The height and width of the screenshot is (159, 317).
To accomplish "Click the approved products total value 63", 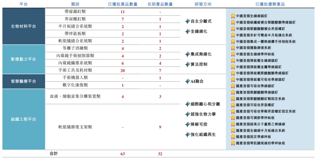I will (122, 154).
